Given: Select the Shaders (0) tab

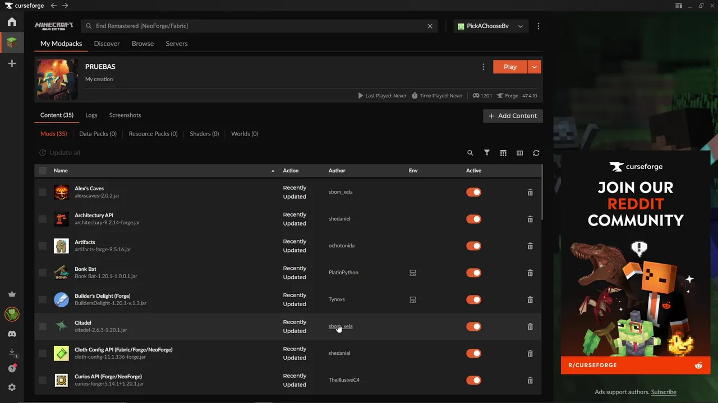Looking at the screenshot, I should pyautogui.click(x=204, y=134).
